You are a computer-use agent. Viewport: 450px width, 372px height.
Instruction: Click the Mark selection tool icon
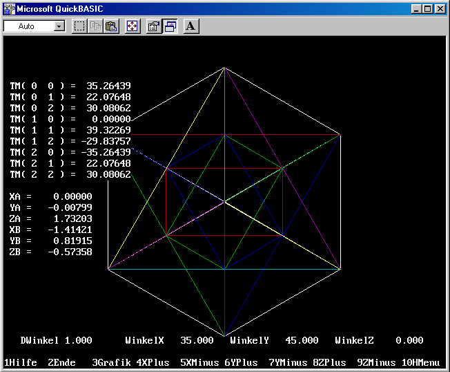click(80, 26)
